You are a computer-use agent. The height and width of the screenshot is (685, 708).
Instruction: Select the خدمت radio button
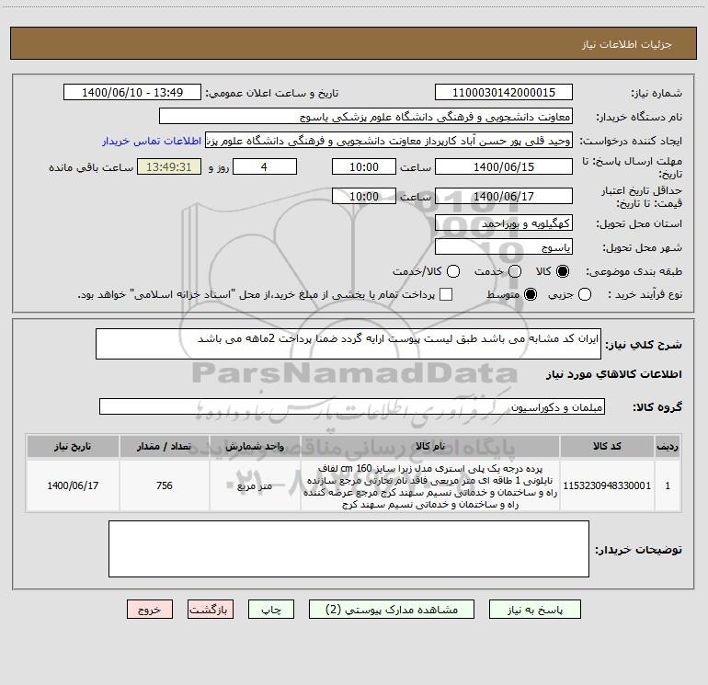(515, 271)
